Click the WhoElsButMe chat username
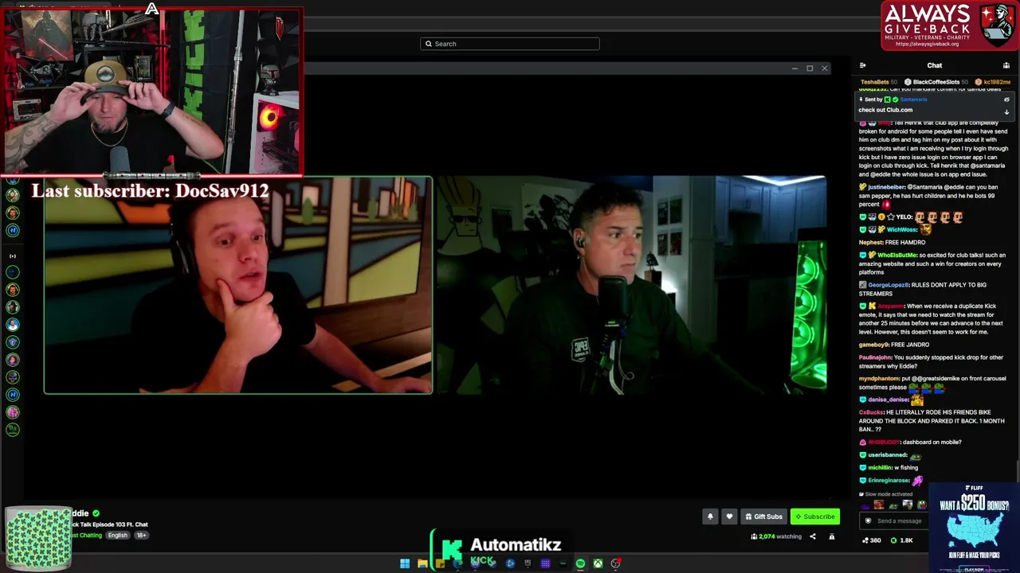1020x573 pixels. 897,255
